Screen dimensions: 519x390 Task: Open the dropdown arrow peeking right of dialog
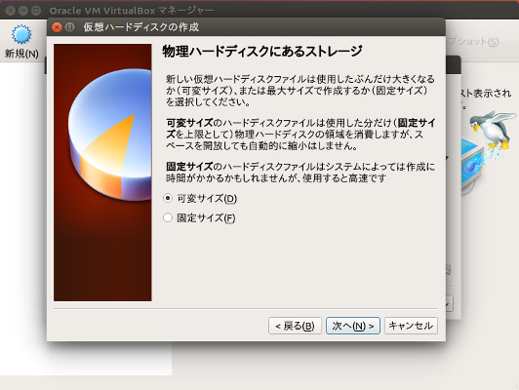click(x=449, y=303)
